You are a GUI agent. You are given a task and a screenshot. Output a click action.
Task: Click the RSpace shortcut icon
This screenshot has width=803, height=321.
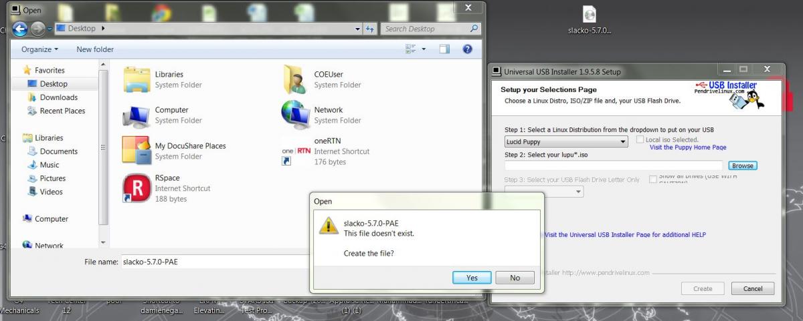[x=137, y=188]
